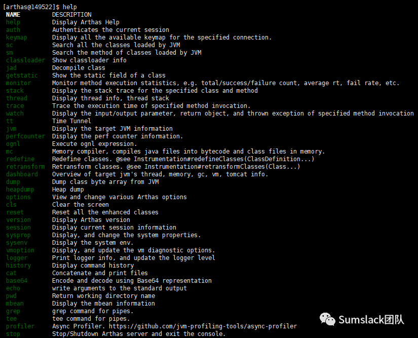Click the NAME column header
This screenshot has width=418, height=338.
coord(13,15)
